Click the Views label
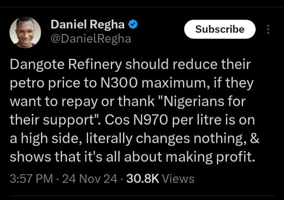This screenshot has width=284, height=200. pos(178,179)
